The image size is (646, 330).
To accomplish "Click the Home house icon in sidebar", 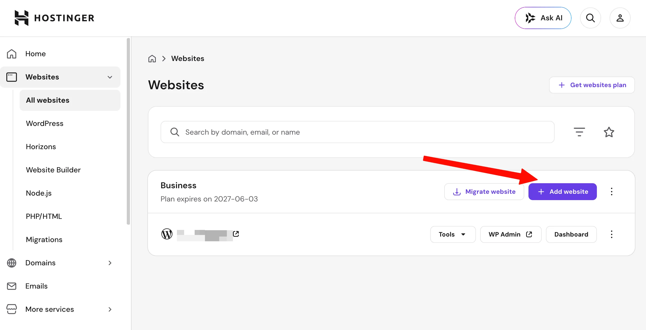I will (12, 54).
